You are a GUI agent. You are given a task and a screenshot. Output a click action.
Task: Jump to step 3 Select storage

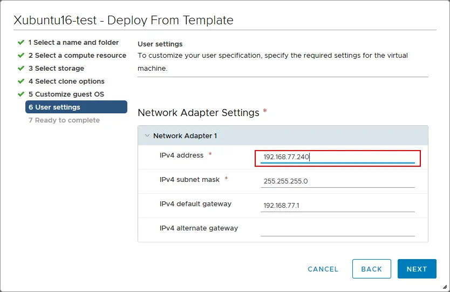point(56,68)
